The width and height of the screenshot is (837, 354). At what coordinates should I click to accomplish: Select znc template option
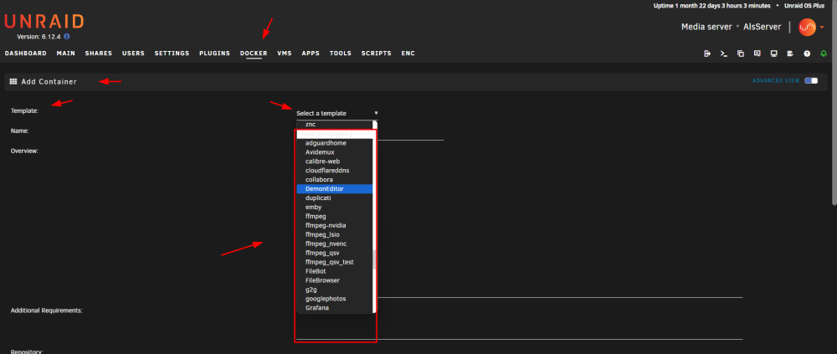coord(335,125)
